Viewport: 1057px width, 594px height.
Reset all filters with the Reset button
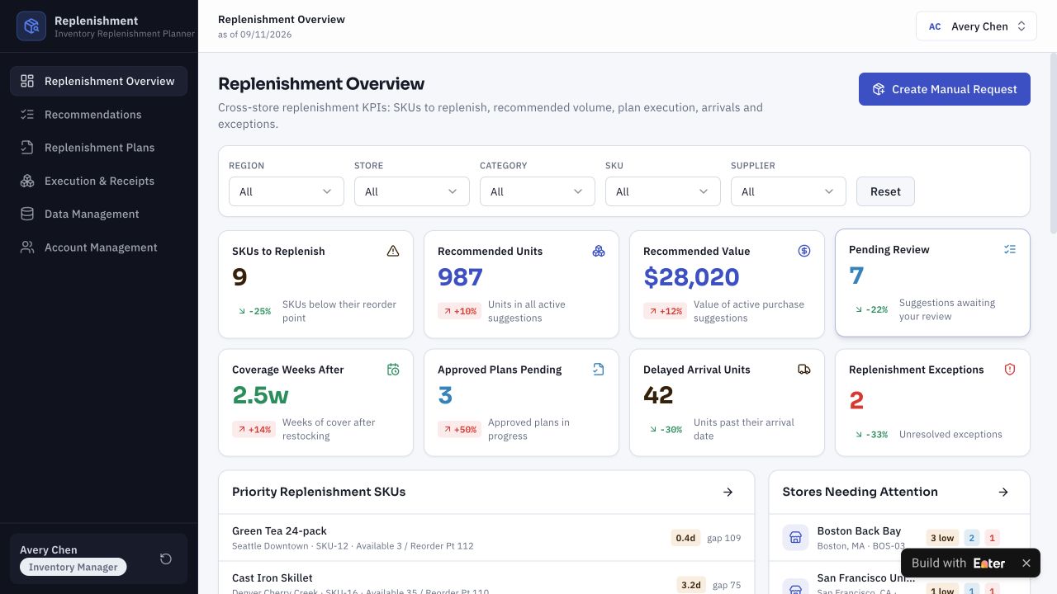click(885, 191)
